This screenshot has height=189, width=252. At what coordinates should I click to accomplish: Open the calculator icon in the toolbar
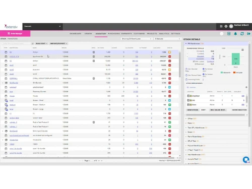click(229, 34)
